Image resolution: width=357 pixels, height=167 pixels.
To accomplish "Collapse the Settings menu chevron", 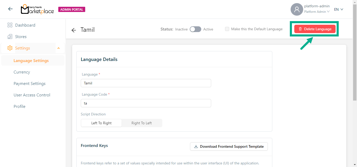I will click(x=59, y=48).
